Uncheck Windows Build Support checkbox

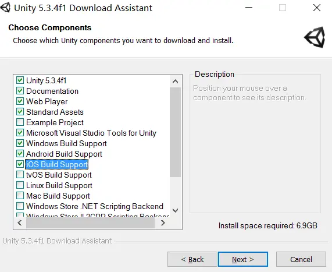[x=20, y=143]
